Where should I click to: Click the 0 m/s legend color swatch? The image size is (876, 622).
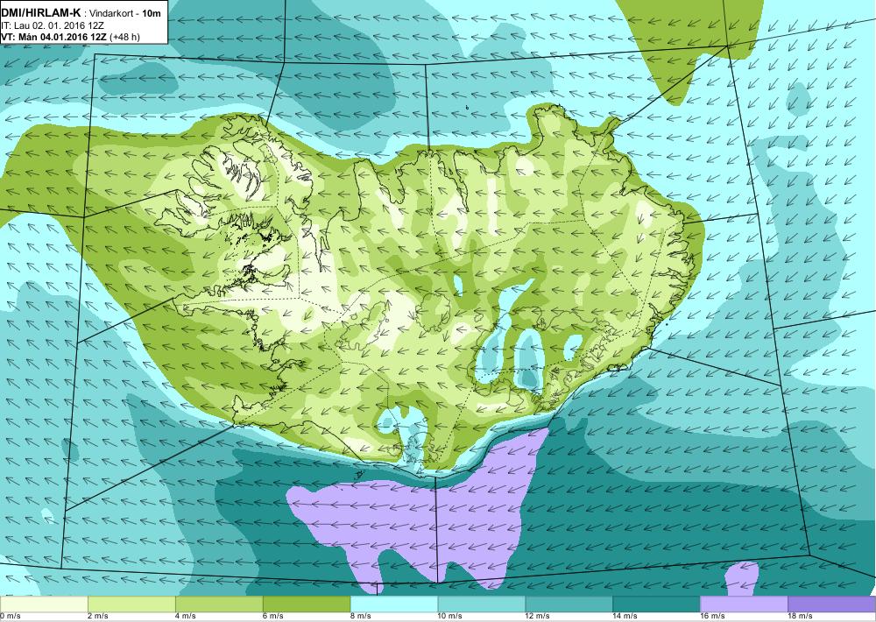click(x=44, y=604)
